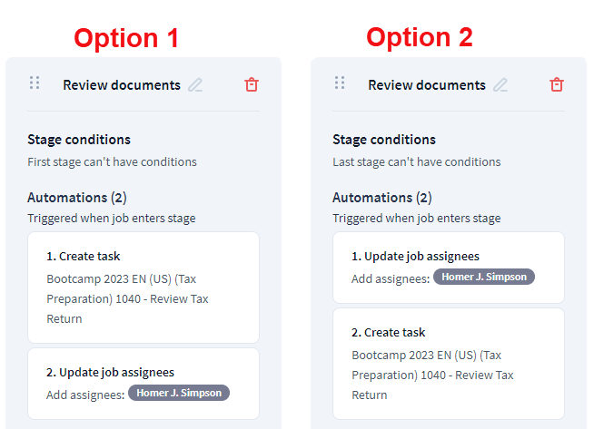Open '2. Update job assignees' card in Option 1
The image size is (594, 429).
(x=144, y=383)
